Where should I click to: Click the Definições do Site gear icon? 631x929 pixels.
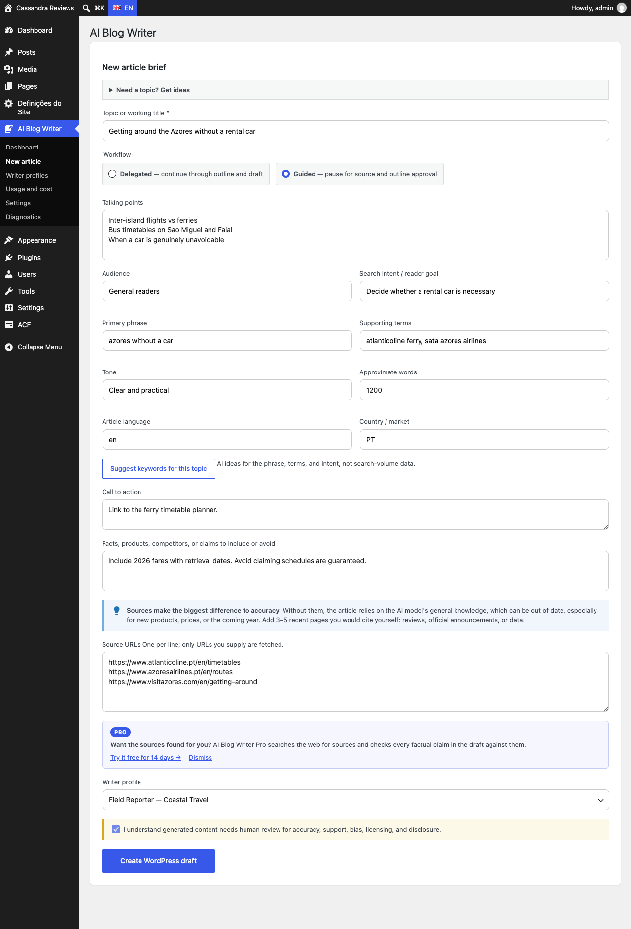pyautogui.click(x=9, y=103)
